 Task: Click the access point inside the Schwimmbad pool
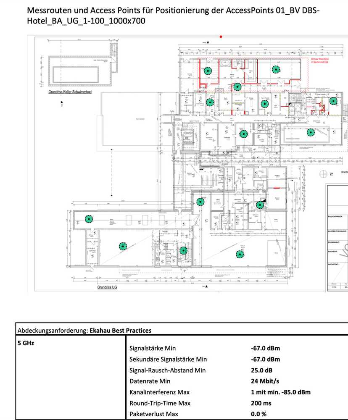(310, 133)
